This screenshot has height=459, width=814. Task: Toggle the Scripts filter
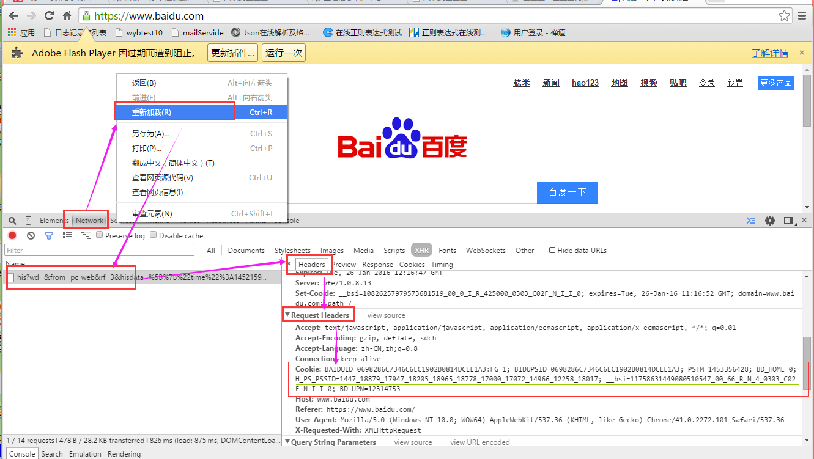(394, 250)
